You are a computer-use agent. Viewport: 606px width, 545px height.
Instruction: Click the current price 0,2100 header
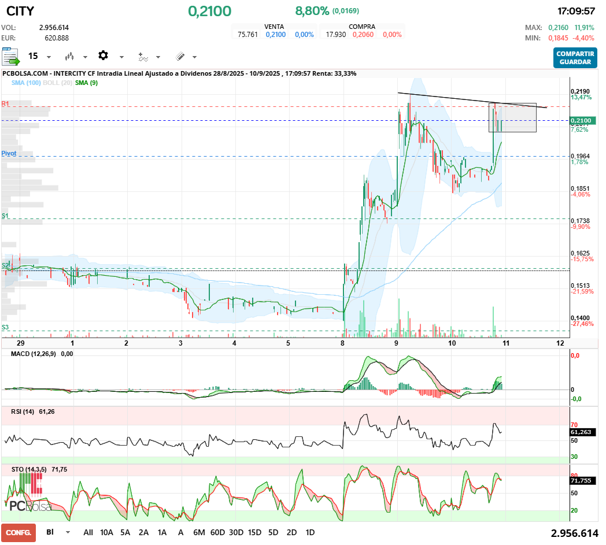coord(210,11)
